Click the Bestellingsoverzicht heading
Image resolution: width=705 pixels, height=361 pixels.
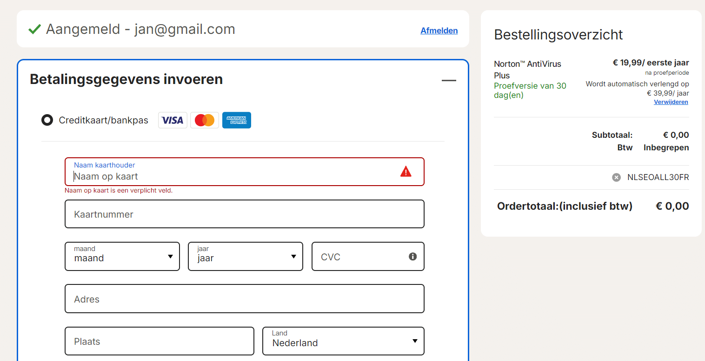(559, 35)
